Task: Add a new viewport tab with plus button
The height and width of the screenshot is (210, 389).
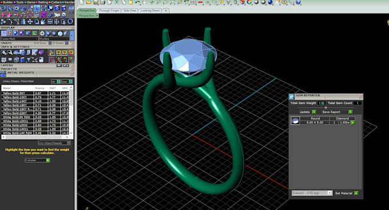Action: (166, 10)
